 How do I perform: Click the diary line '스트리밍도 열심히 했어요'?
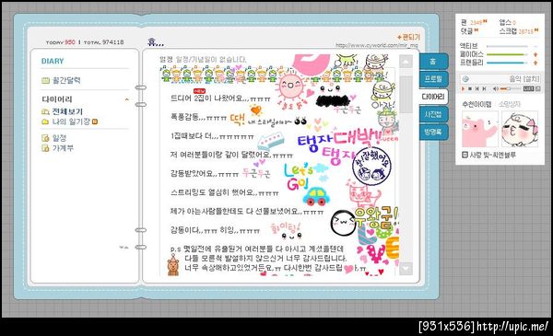click(224, 192)
